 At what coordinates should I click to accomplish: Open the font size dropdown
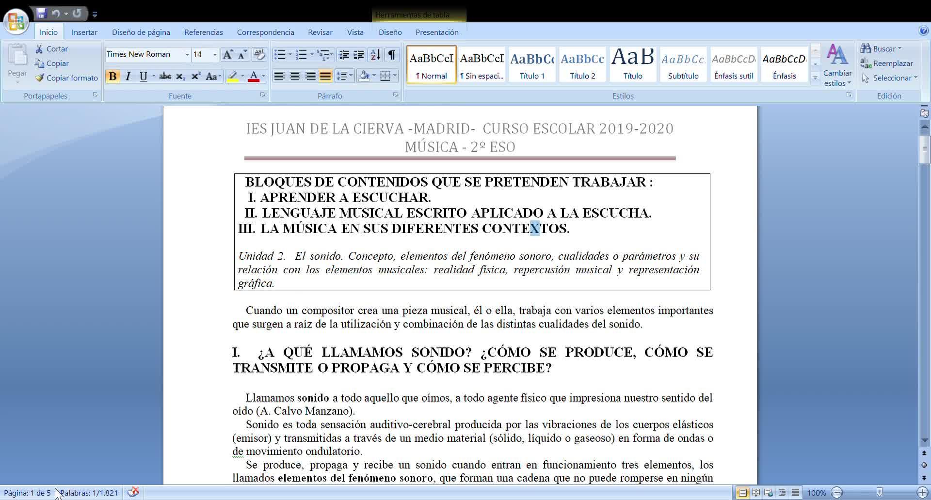215,54
